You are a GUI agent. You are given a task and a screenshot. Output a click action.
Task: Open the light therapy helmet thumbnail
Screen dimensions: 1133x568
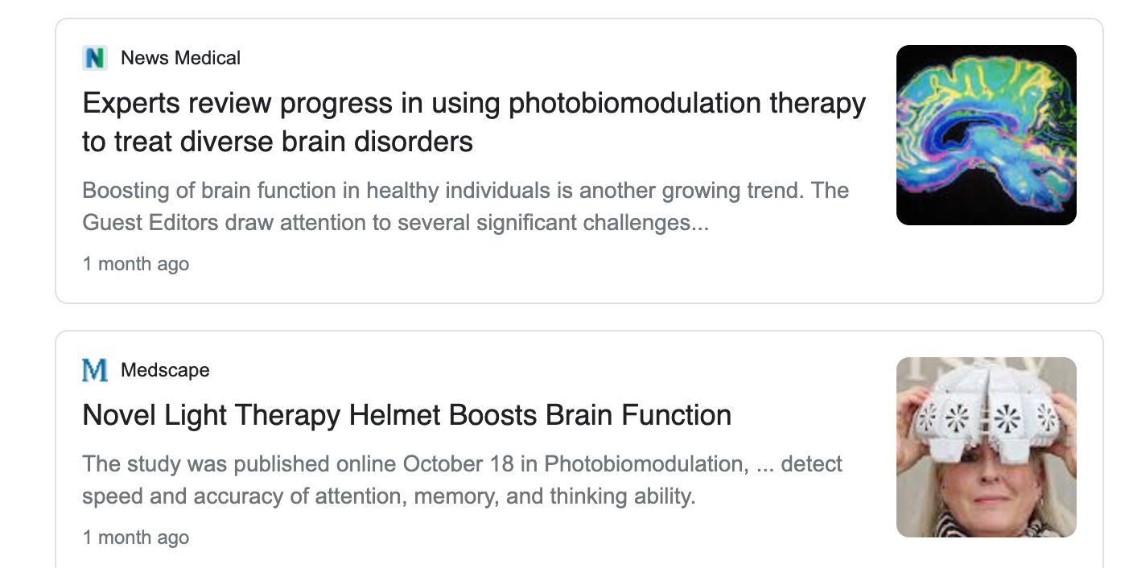(986, 447)
